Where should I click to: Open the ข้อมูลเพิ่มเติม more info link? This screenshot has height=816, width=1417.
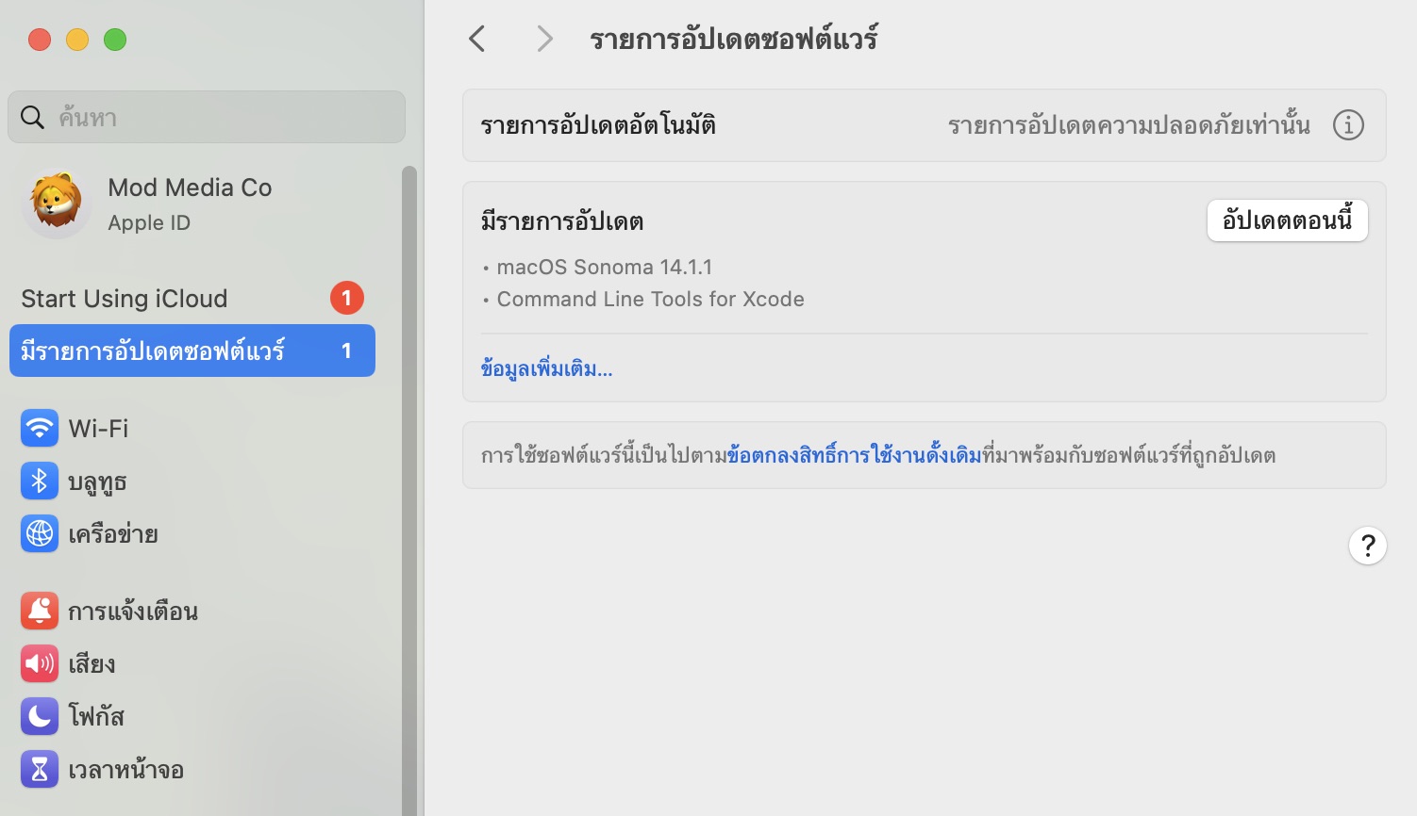546,369
